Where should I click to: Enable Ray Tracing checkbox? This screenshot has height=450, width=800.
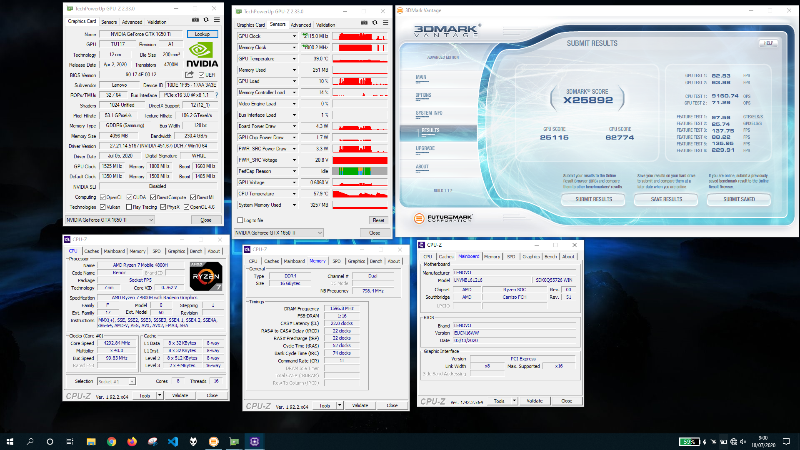(x=129, y=207)
